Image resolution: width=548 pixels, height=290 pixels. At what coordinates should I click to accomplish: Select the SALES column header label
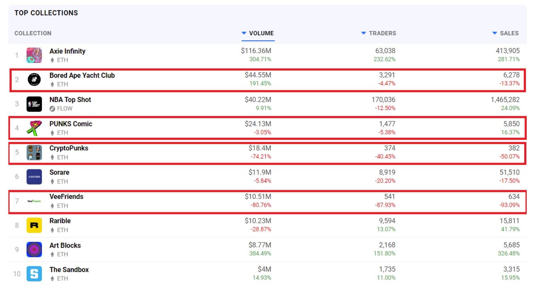click(509, 33)
